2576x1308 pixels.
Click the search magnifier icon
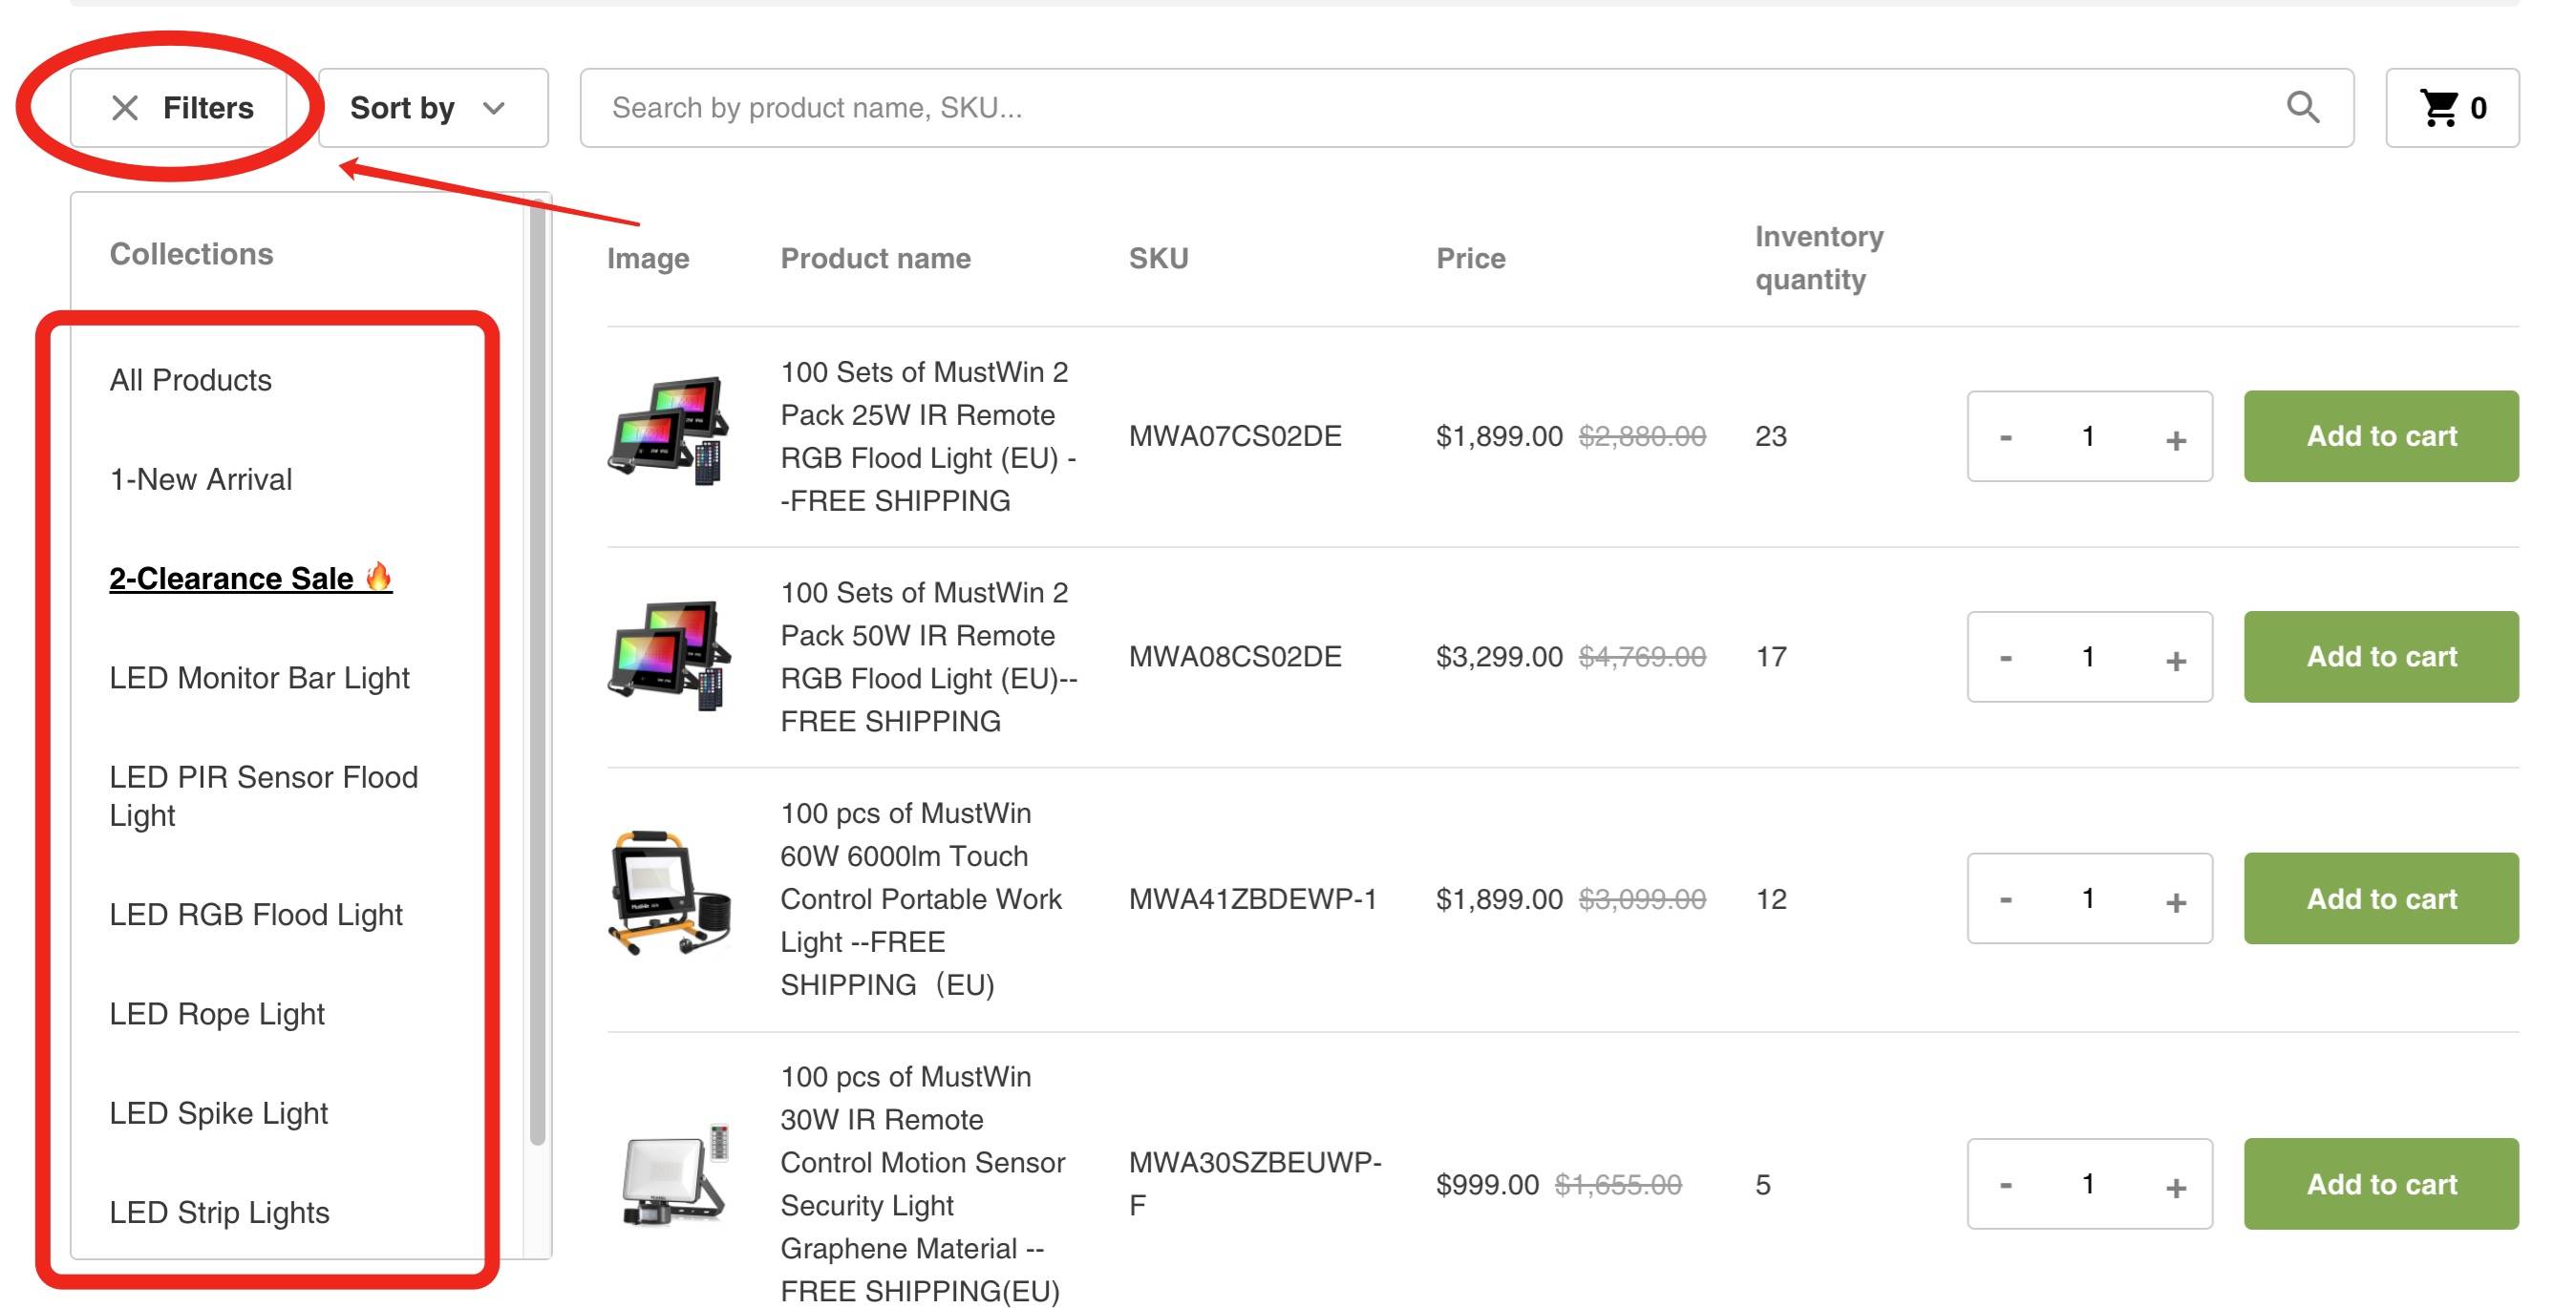pyautogui.click(x=2302, y=107)
